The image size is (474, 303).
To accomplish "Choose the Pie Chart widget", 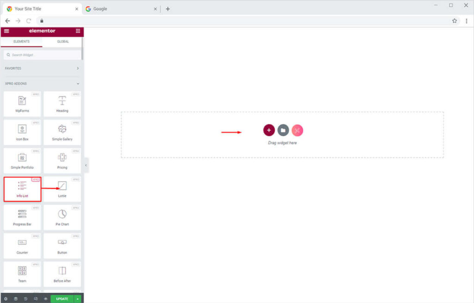I will click(62, 217).
